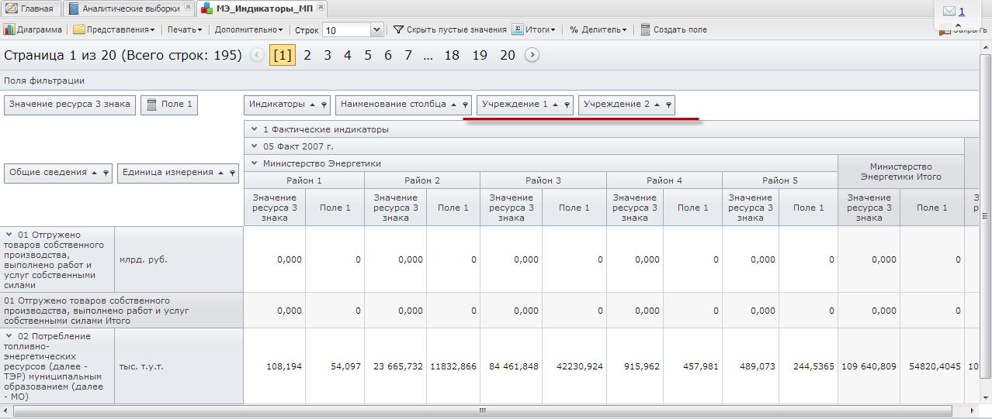
Task: Click the horizontal scrollbar thumb
Action: [481, 411]
